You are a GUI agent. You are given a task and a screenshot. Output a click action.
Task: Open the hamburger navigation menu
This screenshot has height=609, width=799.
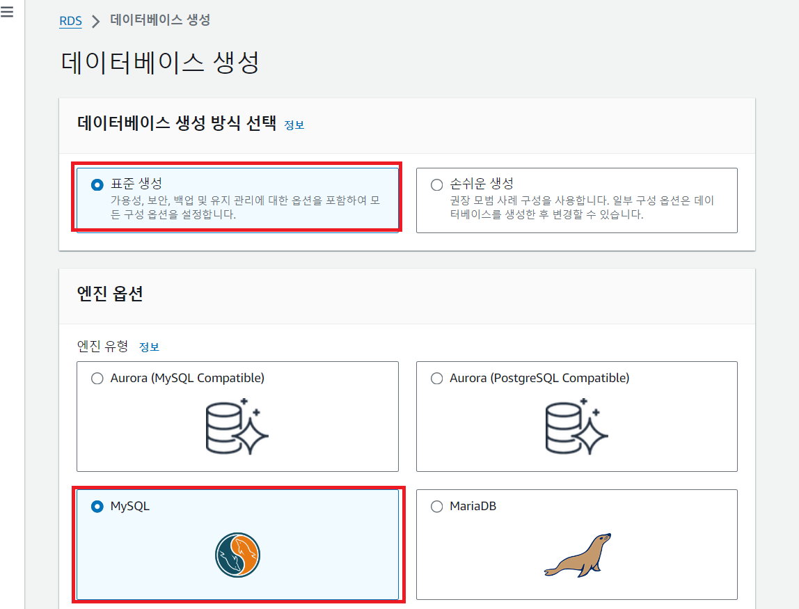coord(7,12)
